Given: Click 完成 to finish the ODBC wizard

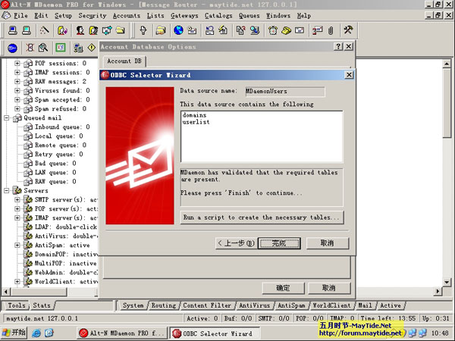Looking at the screenshot, I should point(279,243).
